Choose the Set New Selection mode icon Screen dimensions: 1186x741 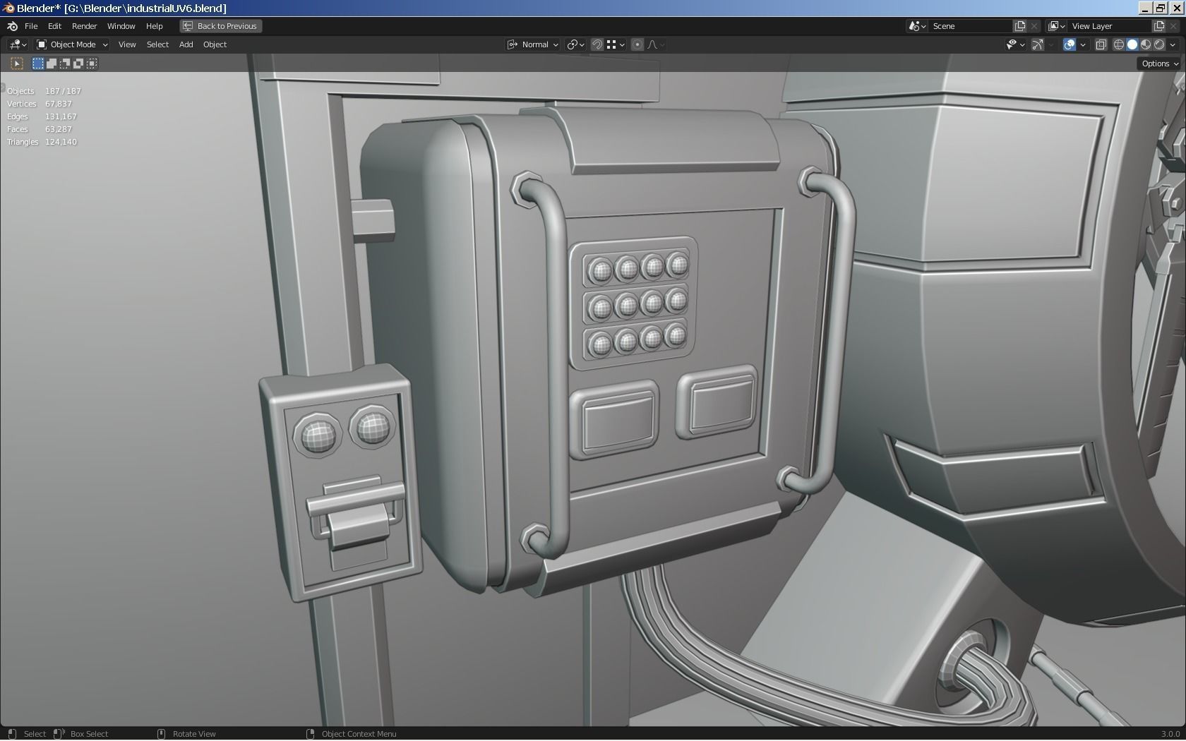(x=38, y=64)
